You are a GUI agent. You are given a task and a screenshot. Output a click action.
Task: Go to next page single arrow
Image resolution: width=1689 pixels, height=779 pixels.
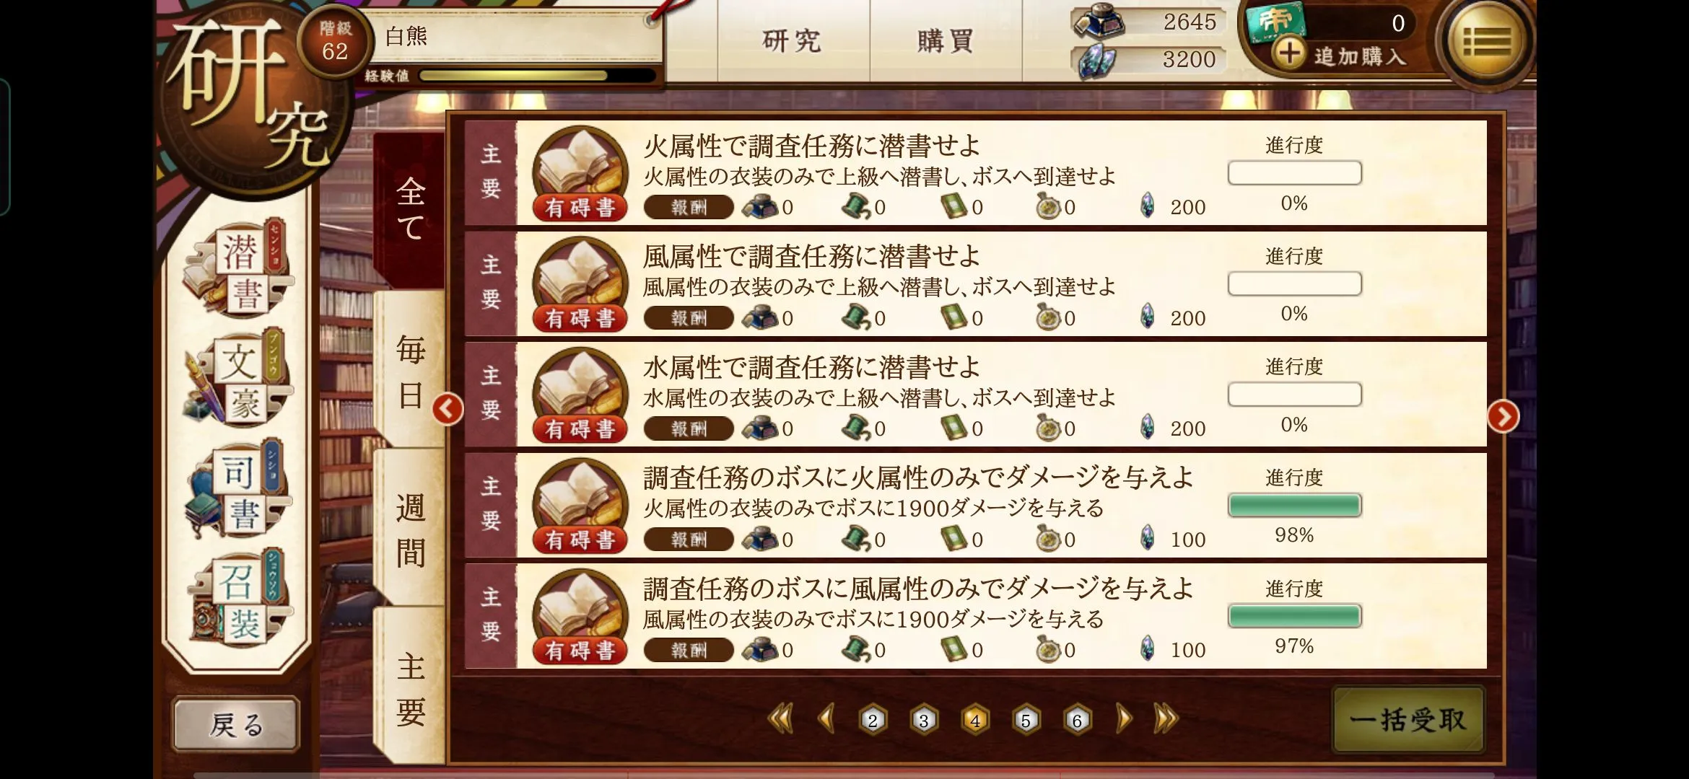1123,718
